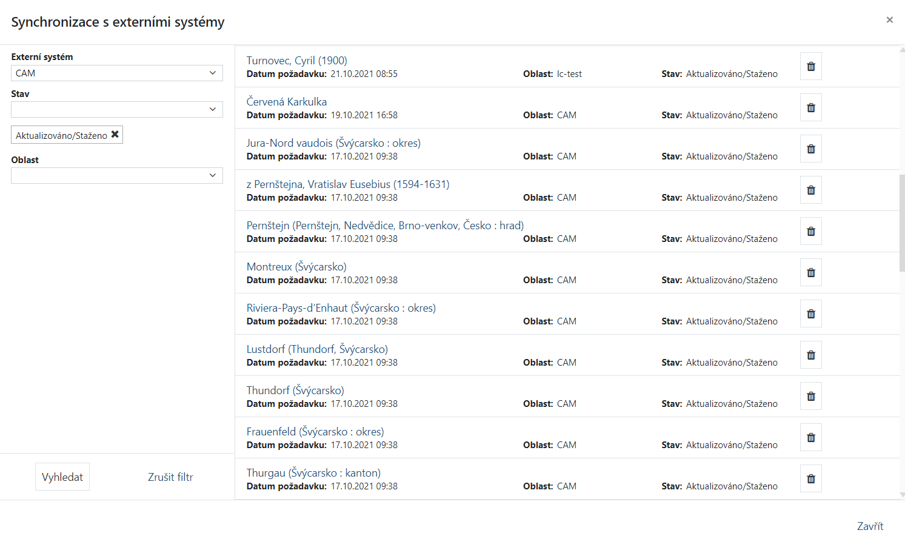This screenshot has height=550, width=905.
Task: Click the Zrušit filtr link
Action: [x=170, y=477]
